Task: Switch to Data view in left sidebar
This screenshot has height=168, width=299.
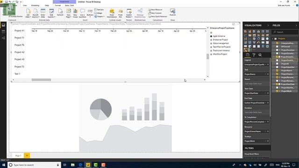Action: (3, 31)
